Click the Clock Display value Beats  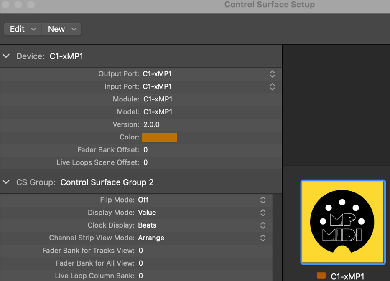click(x=147, y=225)
